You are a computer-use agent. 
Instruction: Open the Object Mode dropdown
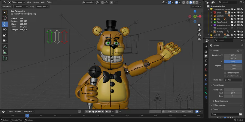click(x=16, y=2)
